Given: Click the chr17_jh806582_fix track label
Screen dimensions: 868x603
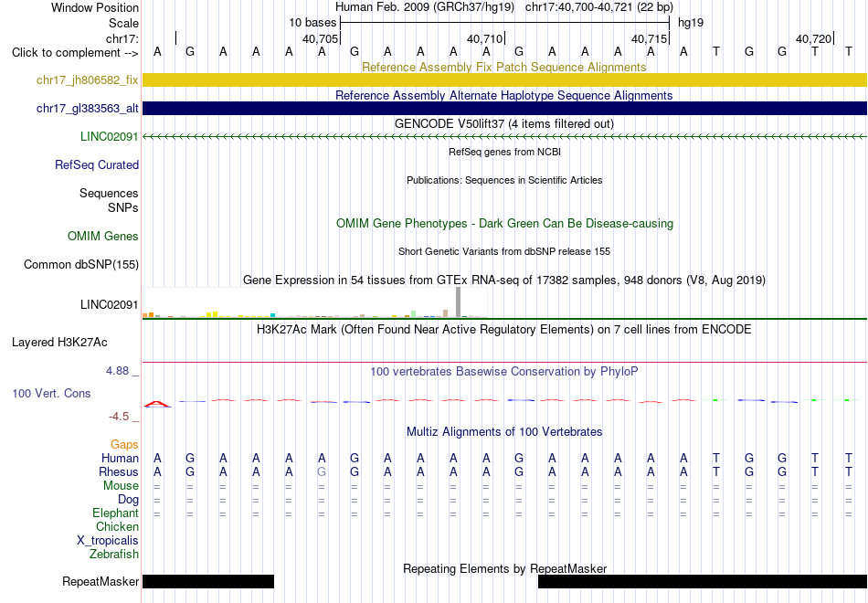Looking at the screenshot, I should point(87,79).
